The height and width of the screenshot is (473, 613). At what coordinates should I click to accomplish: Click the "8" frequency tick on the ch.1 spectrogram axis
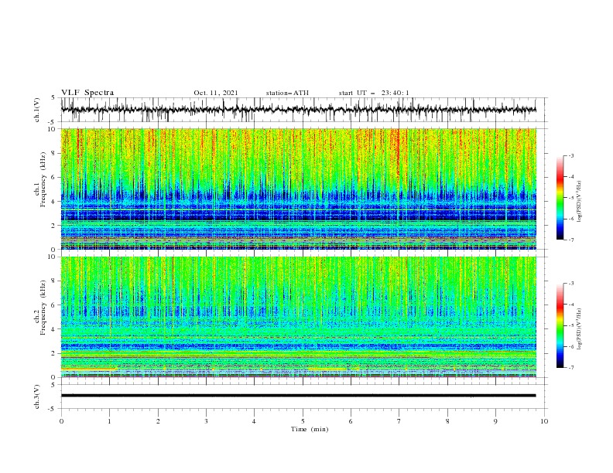point(53,153)
